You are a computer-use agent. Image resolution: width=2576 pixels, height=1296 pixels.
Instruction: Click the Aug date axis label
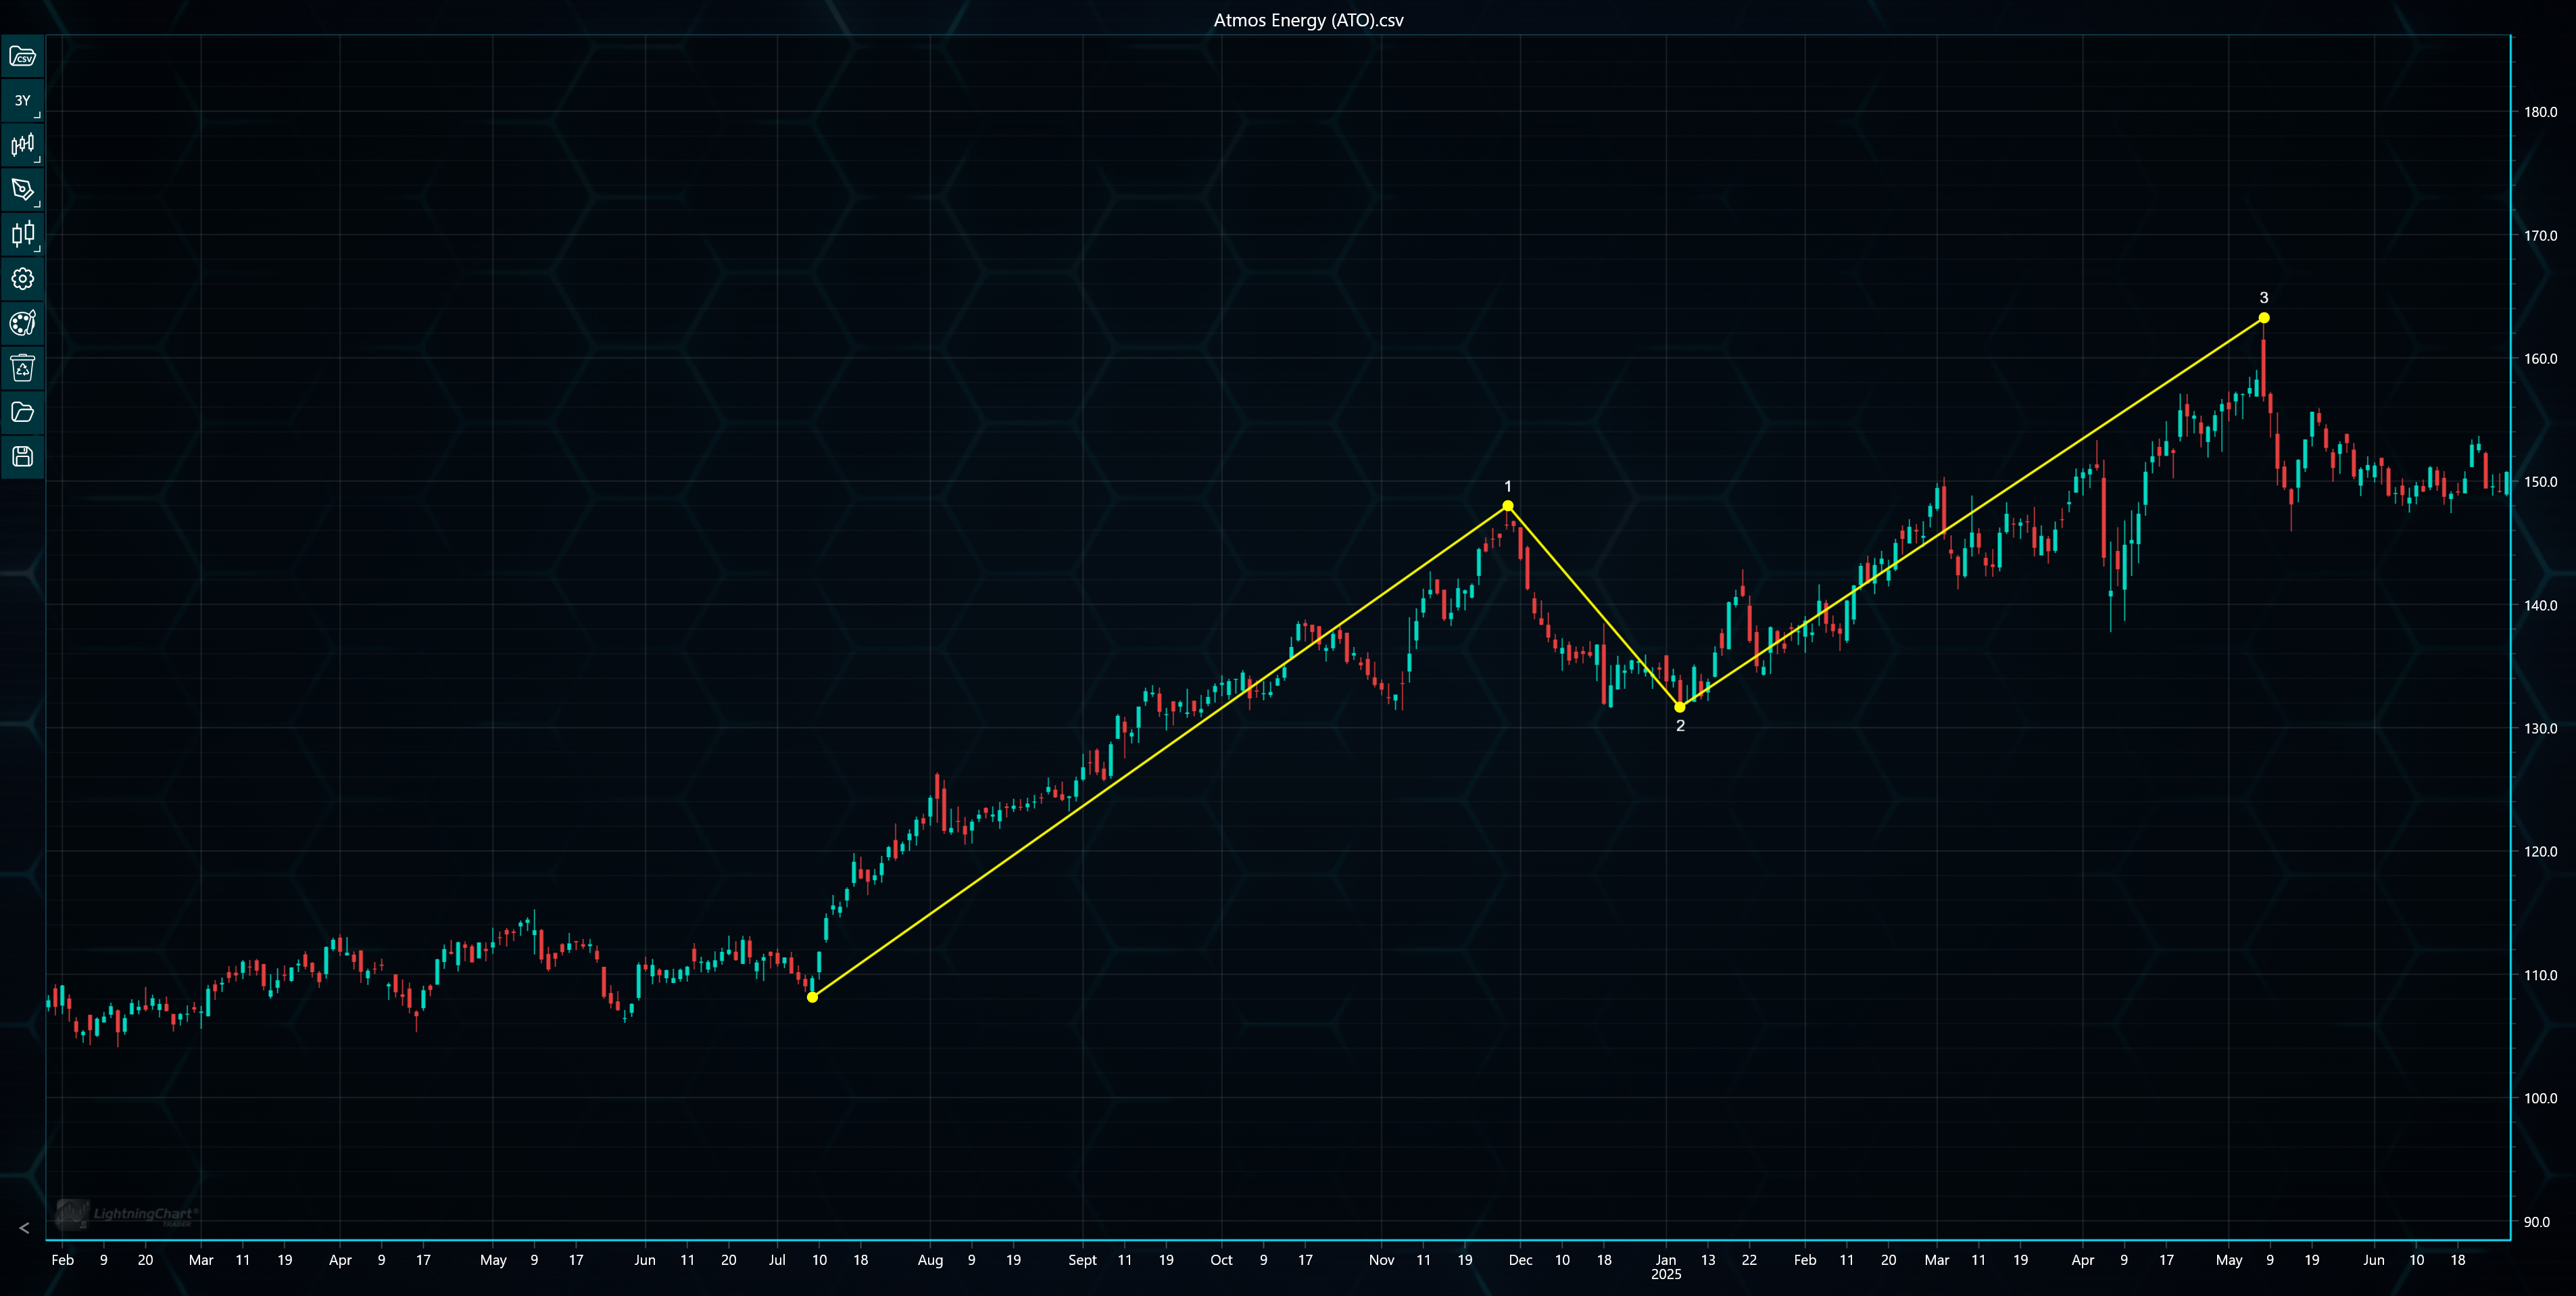pos(930,1260)
